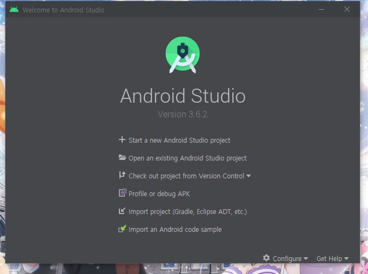Expand the Configure dropdown arrow
Screen dimensions: 368x274
(305, 258)
